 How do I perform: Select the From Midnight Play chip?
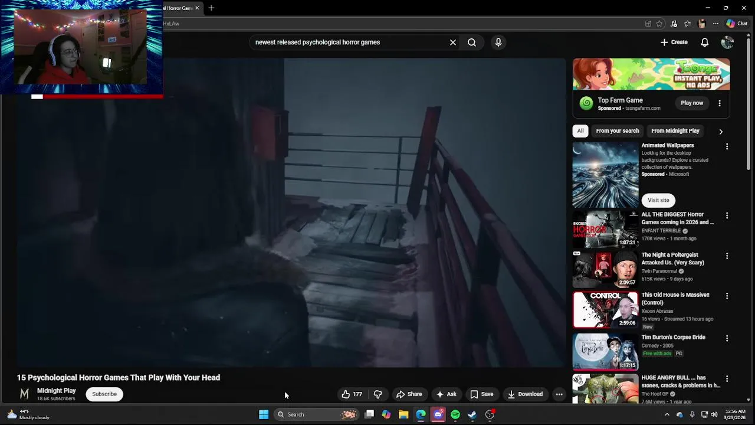pyautogui.click(x=675, y=131)
